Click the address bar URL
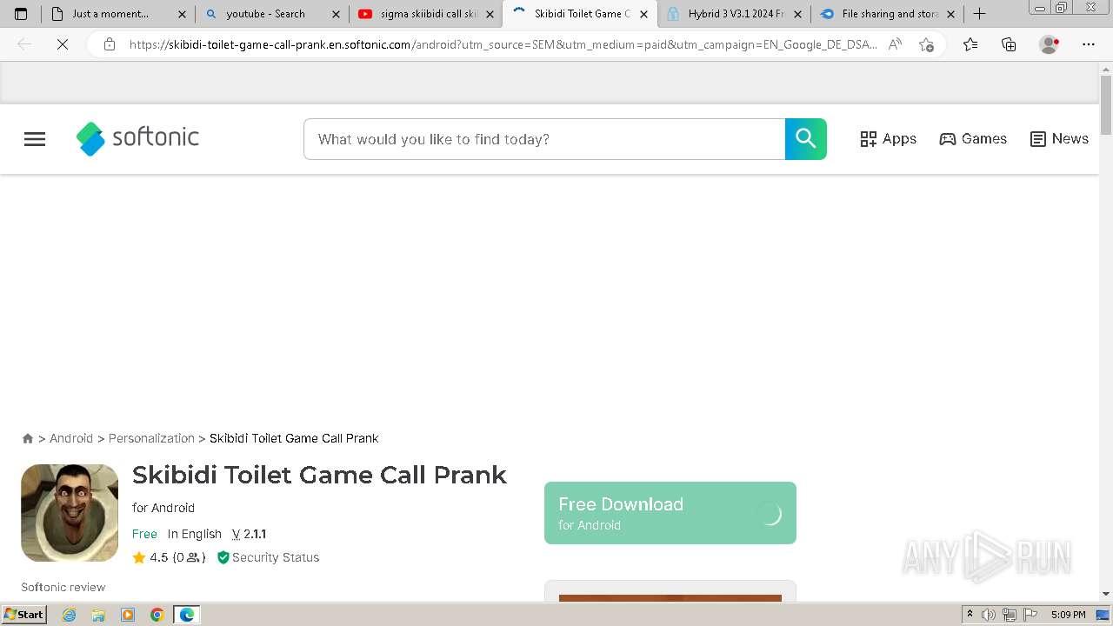The width and height of the screenshot is (1113, 626). 503,44
